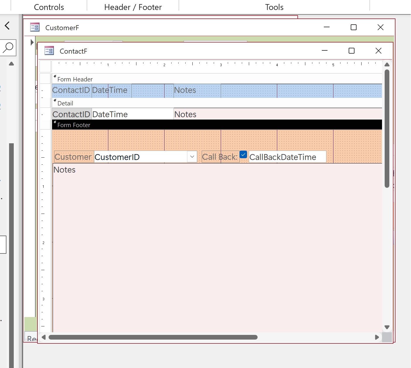This screenshot has width=411, height=368.
Task: Click the CustomerF form window icon
Action: tap(35, 28)
